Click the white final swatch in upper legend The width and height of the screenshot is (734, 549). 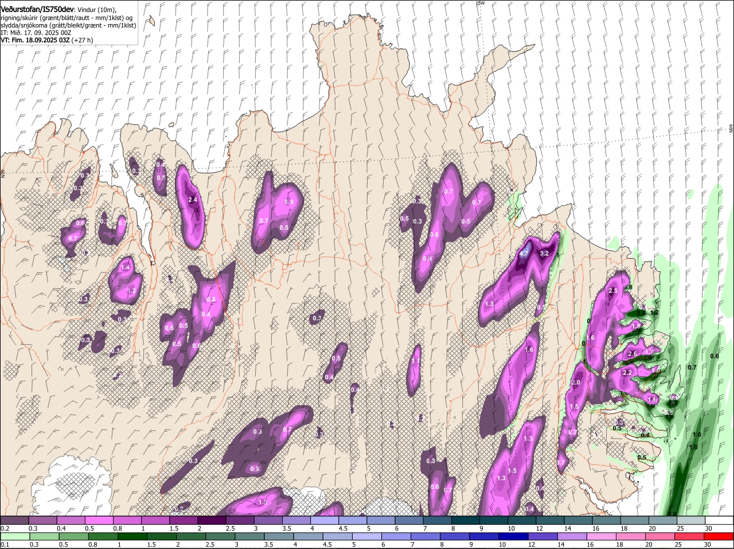coord(720,520)
